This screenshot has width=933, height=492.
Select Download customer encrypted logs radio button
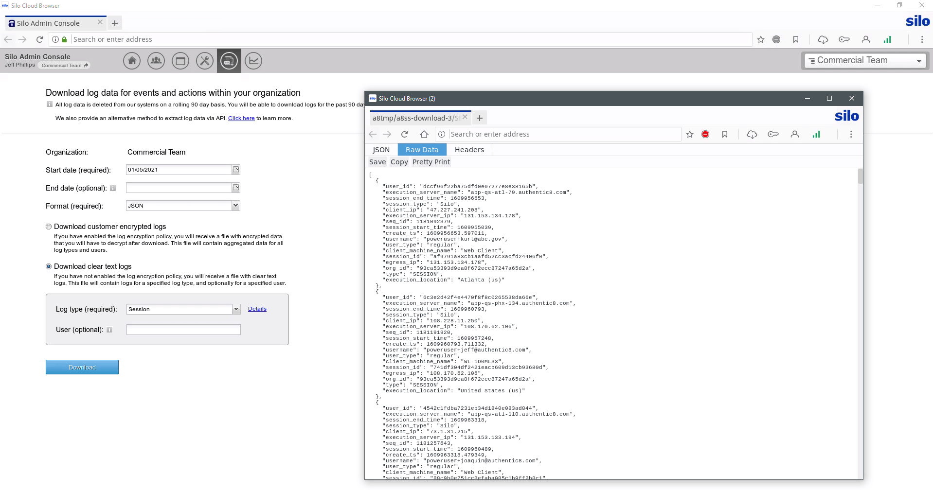(x=49, y=227)
